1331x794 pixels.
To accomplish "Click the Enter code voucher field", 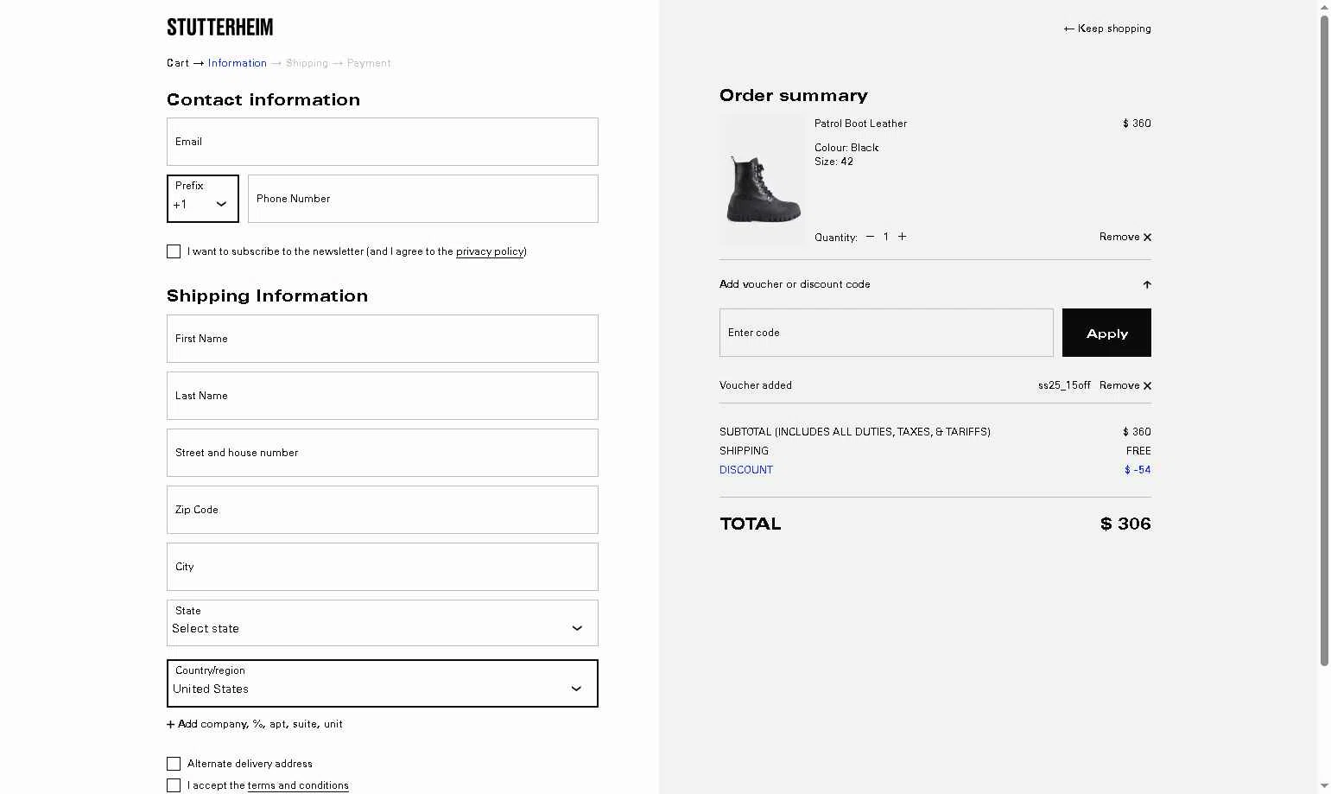I will point(886,333).
